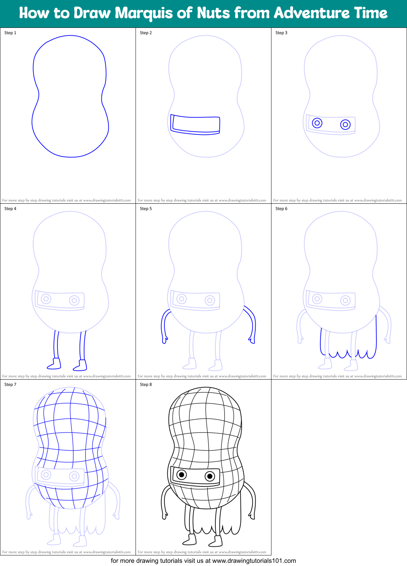Viewport: 407px width, 566px height.
Task: Click the Step 6 cape drawing
Action: pyautogui.click(x=348, y=337)
